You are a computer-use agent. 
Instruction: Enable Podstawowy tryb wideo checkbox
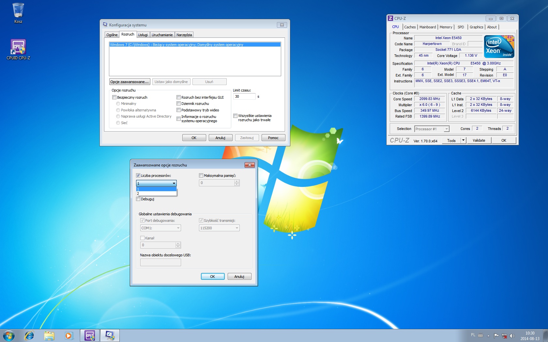click(178, 110)
